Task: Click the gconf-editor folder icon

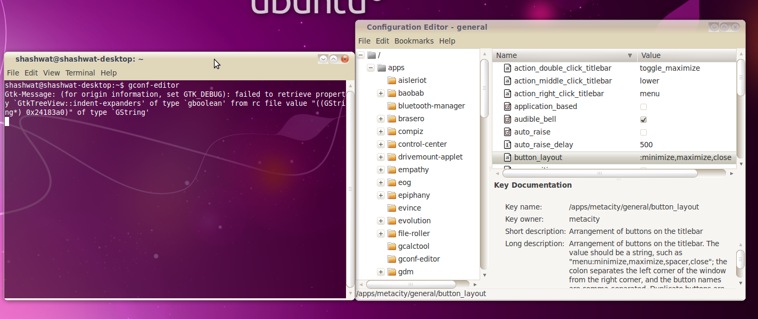Action: pos(392,259)
